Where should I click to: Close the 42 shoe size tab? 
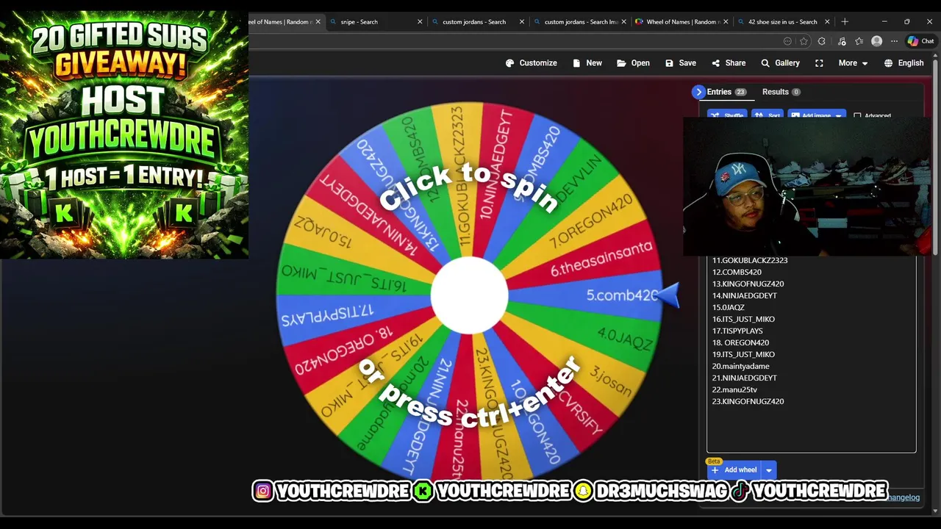click(x=827, y=22)
